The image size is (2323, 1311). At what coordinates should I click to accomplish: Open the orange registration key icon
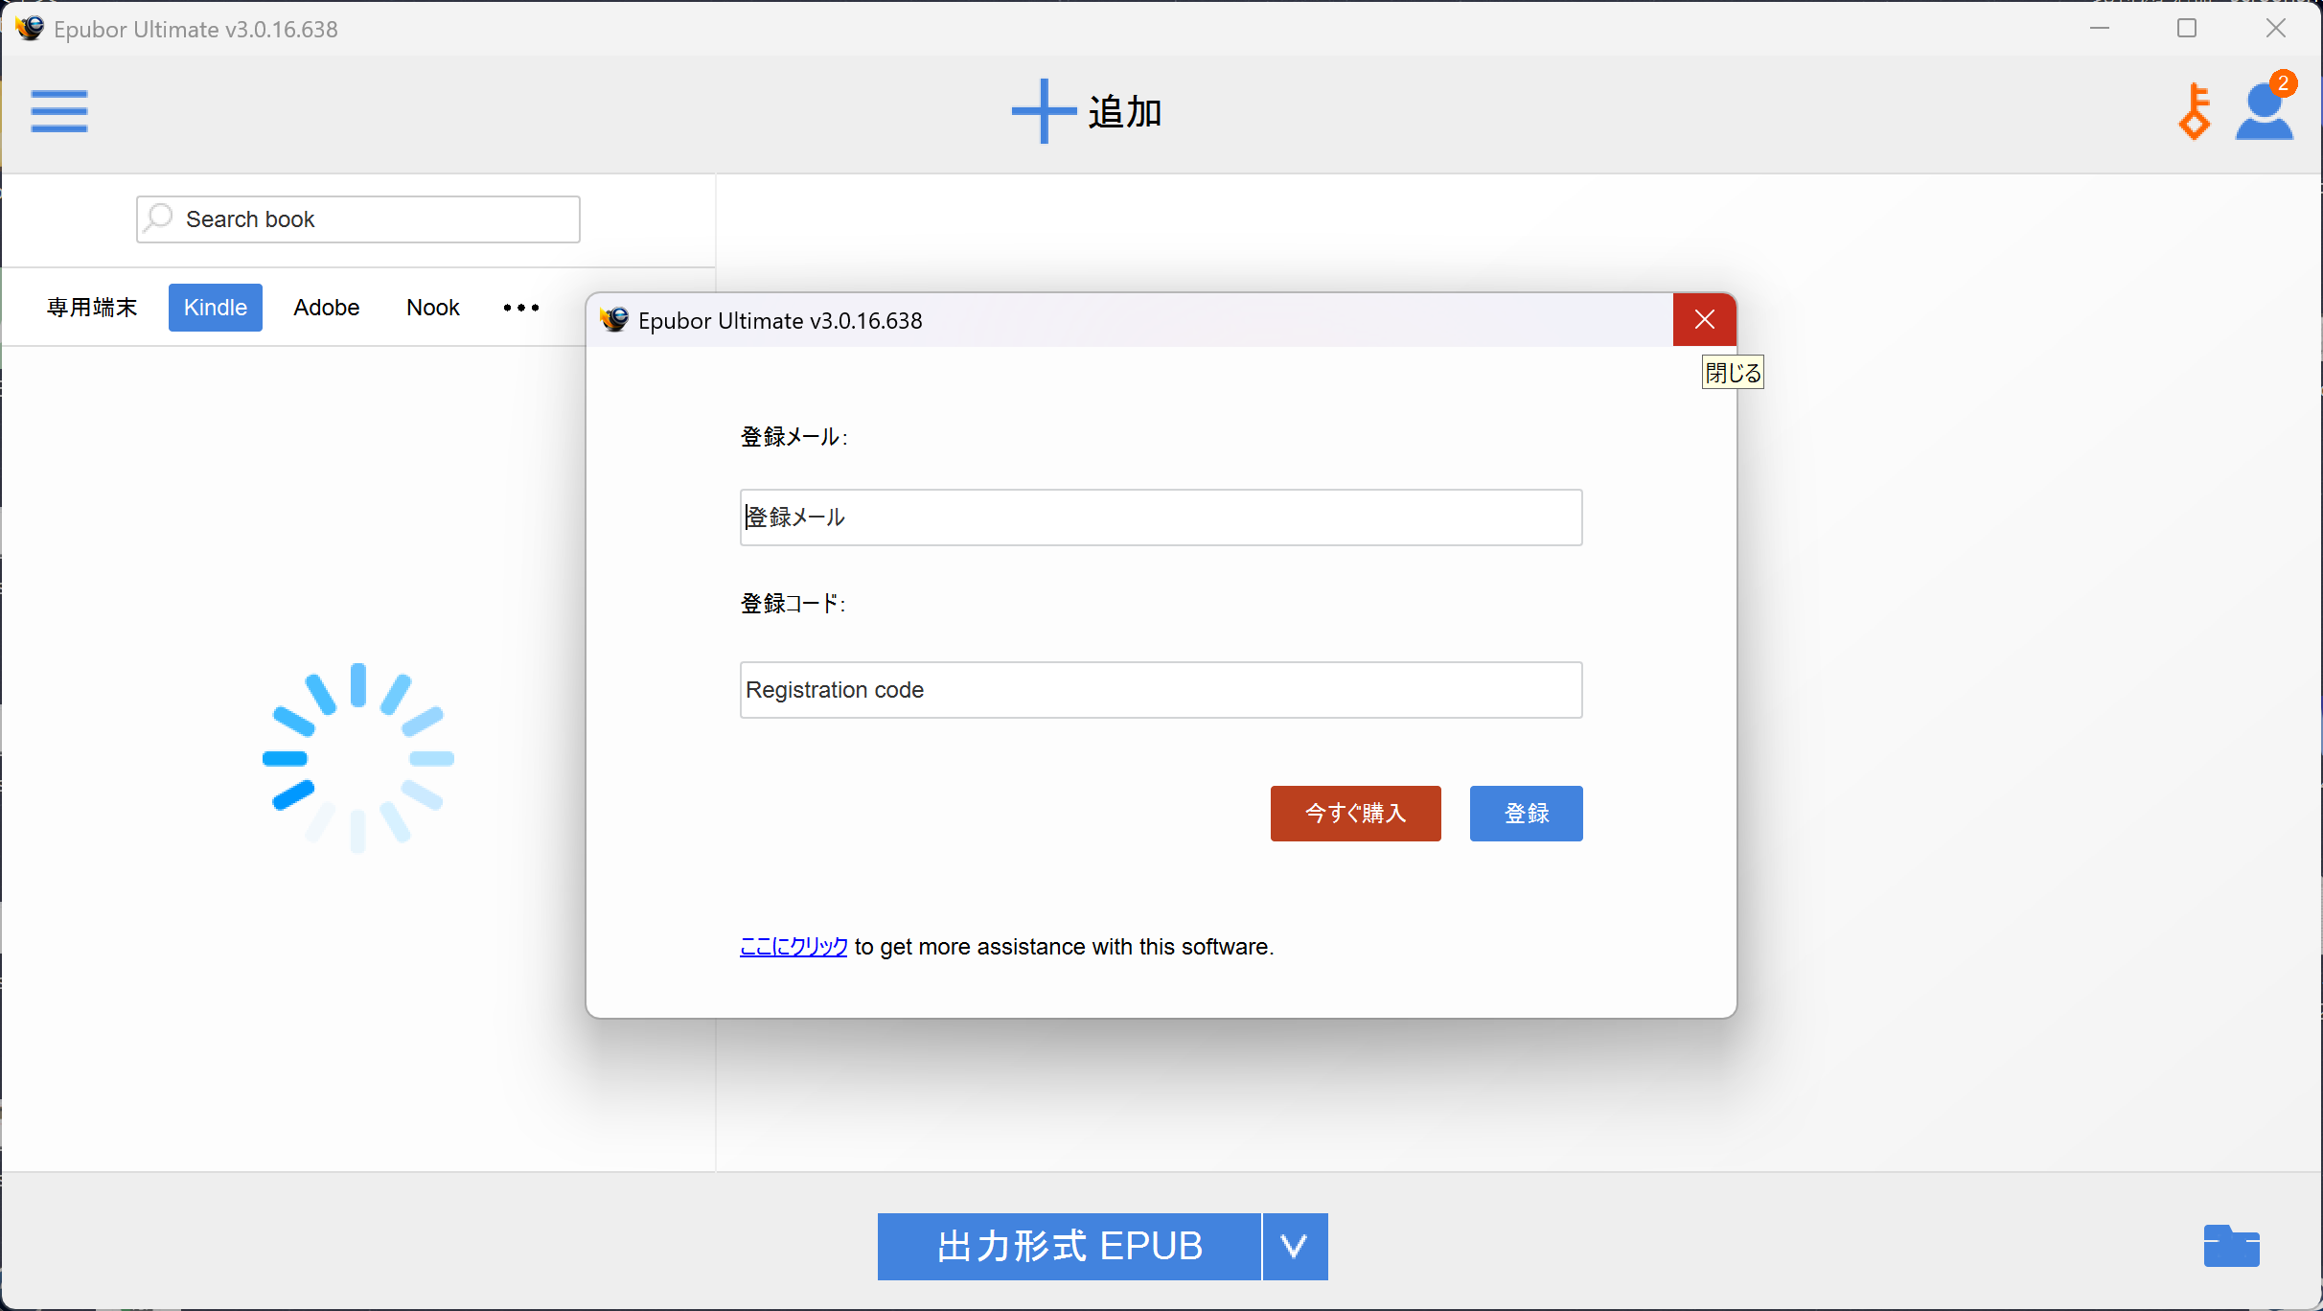pyautogui.click(x=2194, y=111)
